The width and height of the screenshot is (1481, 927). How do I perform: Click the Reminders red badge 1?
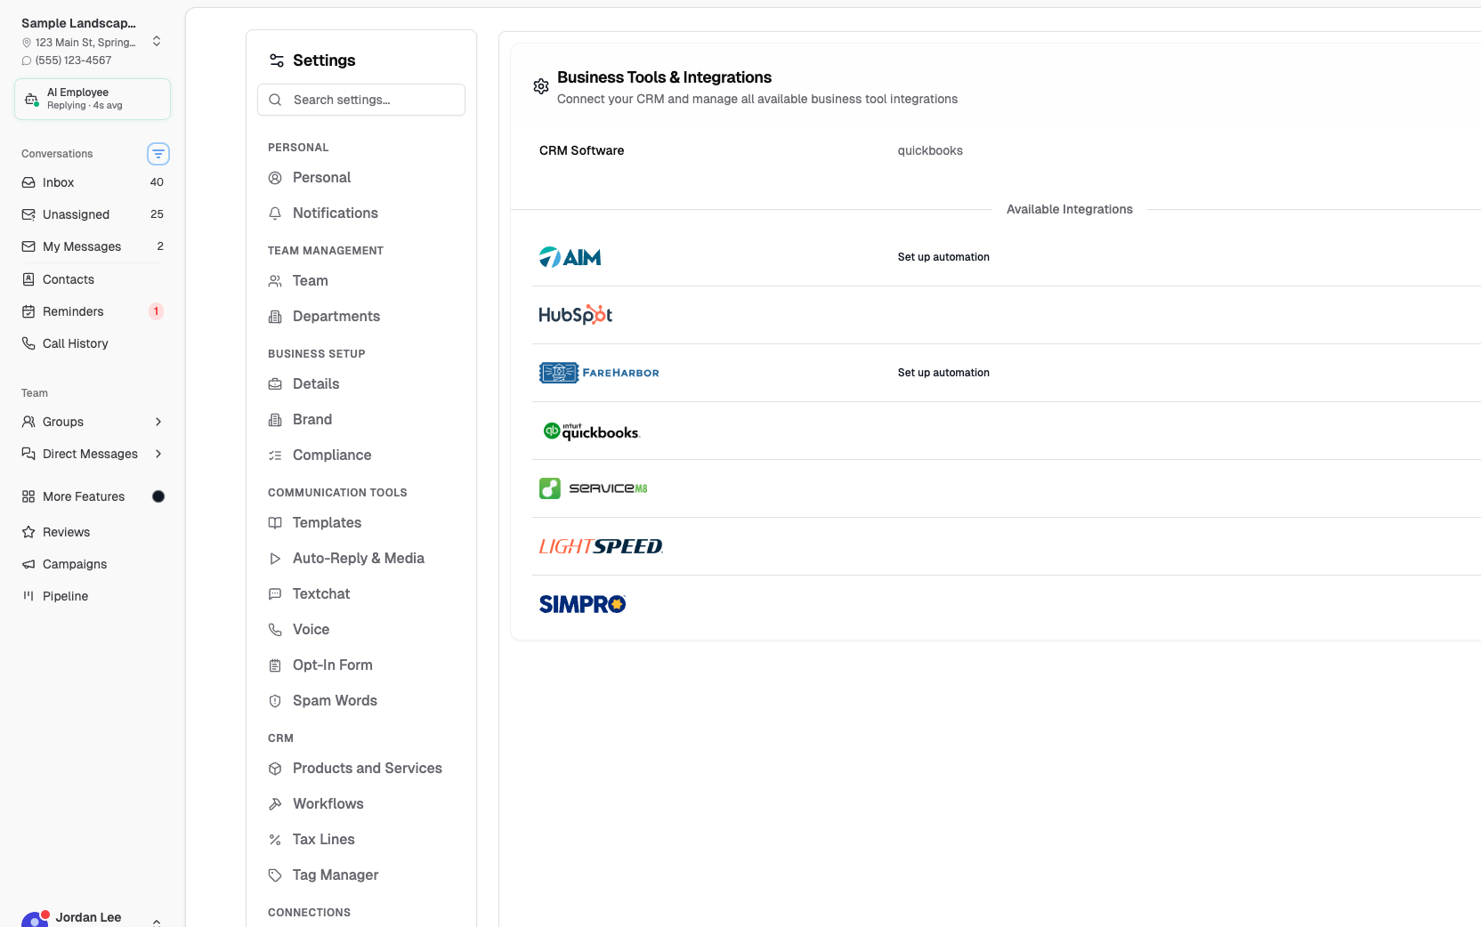coord(157,311)
